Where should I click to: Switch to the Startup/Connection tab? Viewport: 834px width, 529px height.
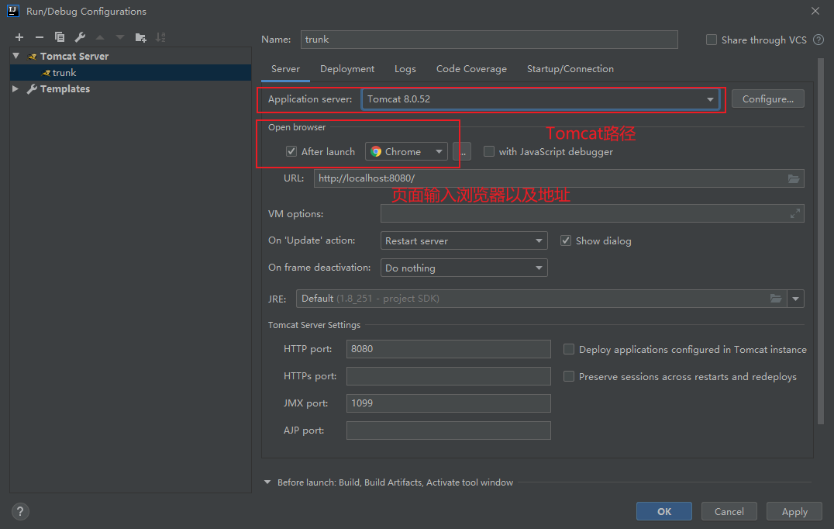(570, 69)
